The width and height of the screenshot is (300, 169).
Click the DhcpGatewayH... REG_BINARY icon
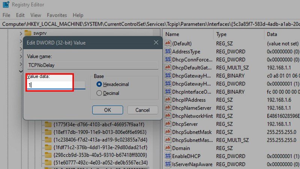[x=168, y=75]
